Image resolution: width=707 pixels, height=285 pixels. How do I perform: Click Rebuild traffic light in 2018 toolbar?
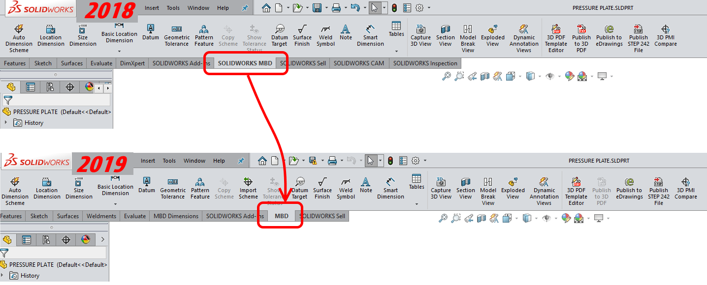[x=394, y=8]
